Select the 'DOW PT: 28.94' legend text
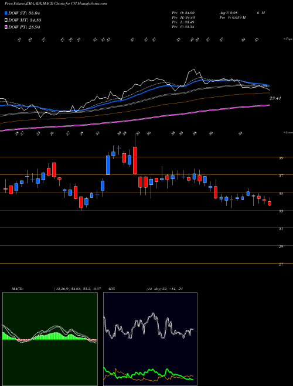Image resolution: width=293 pixels, height=386 pixels. (24, 27)
